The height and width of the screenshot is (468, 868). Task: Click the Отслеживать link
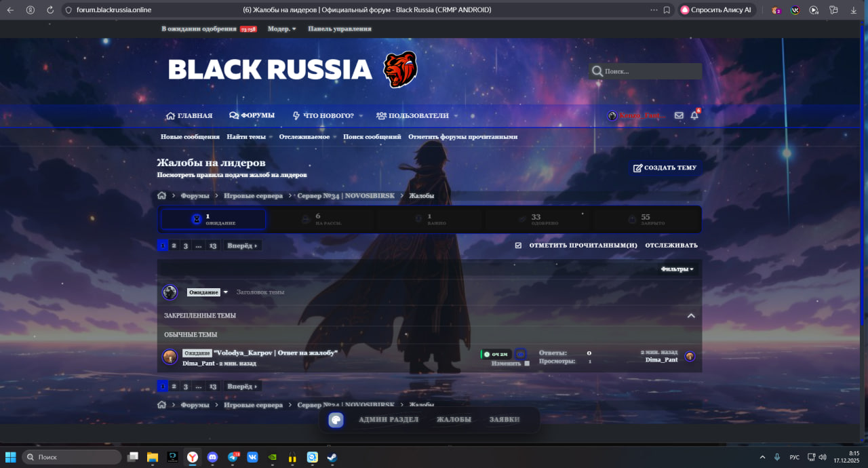tap(671, 246)
